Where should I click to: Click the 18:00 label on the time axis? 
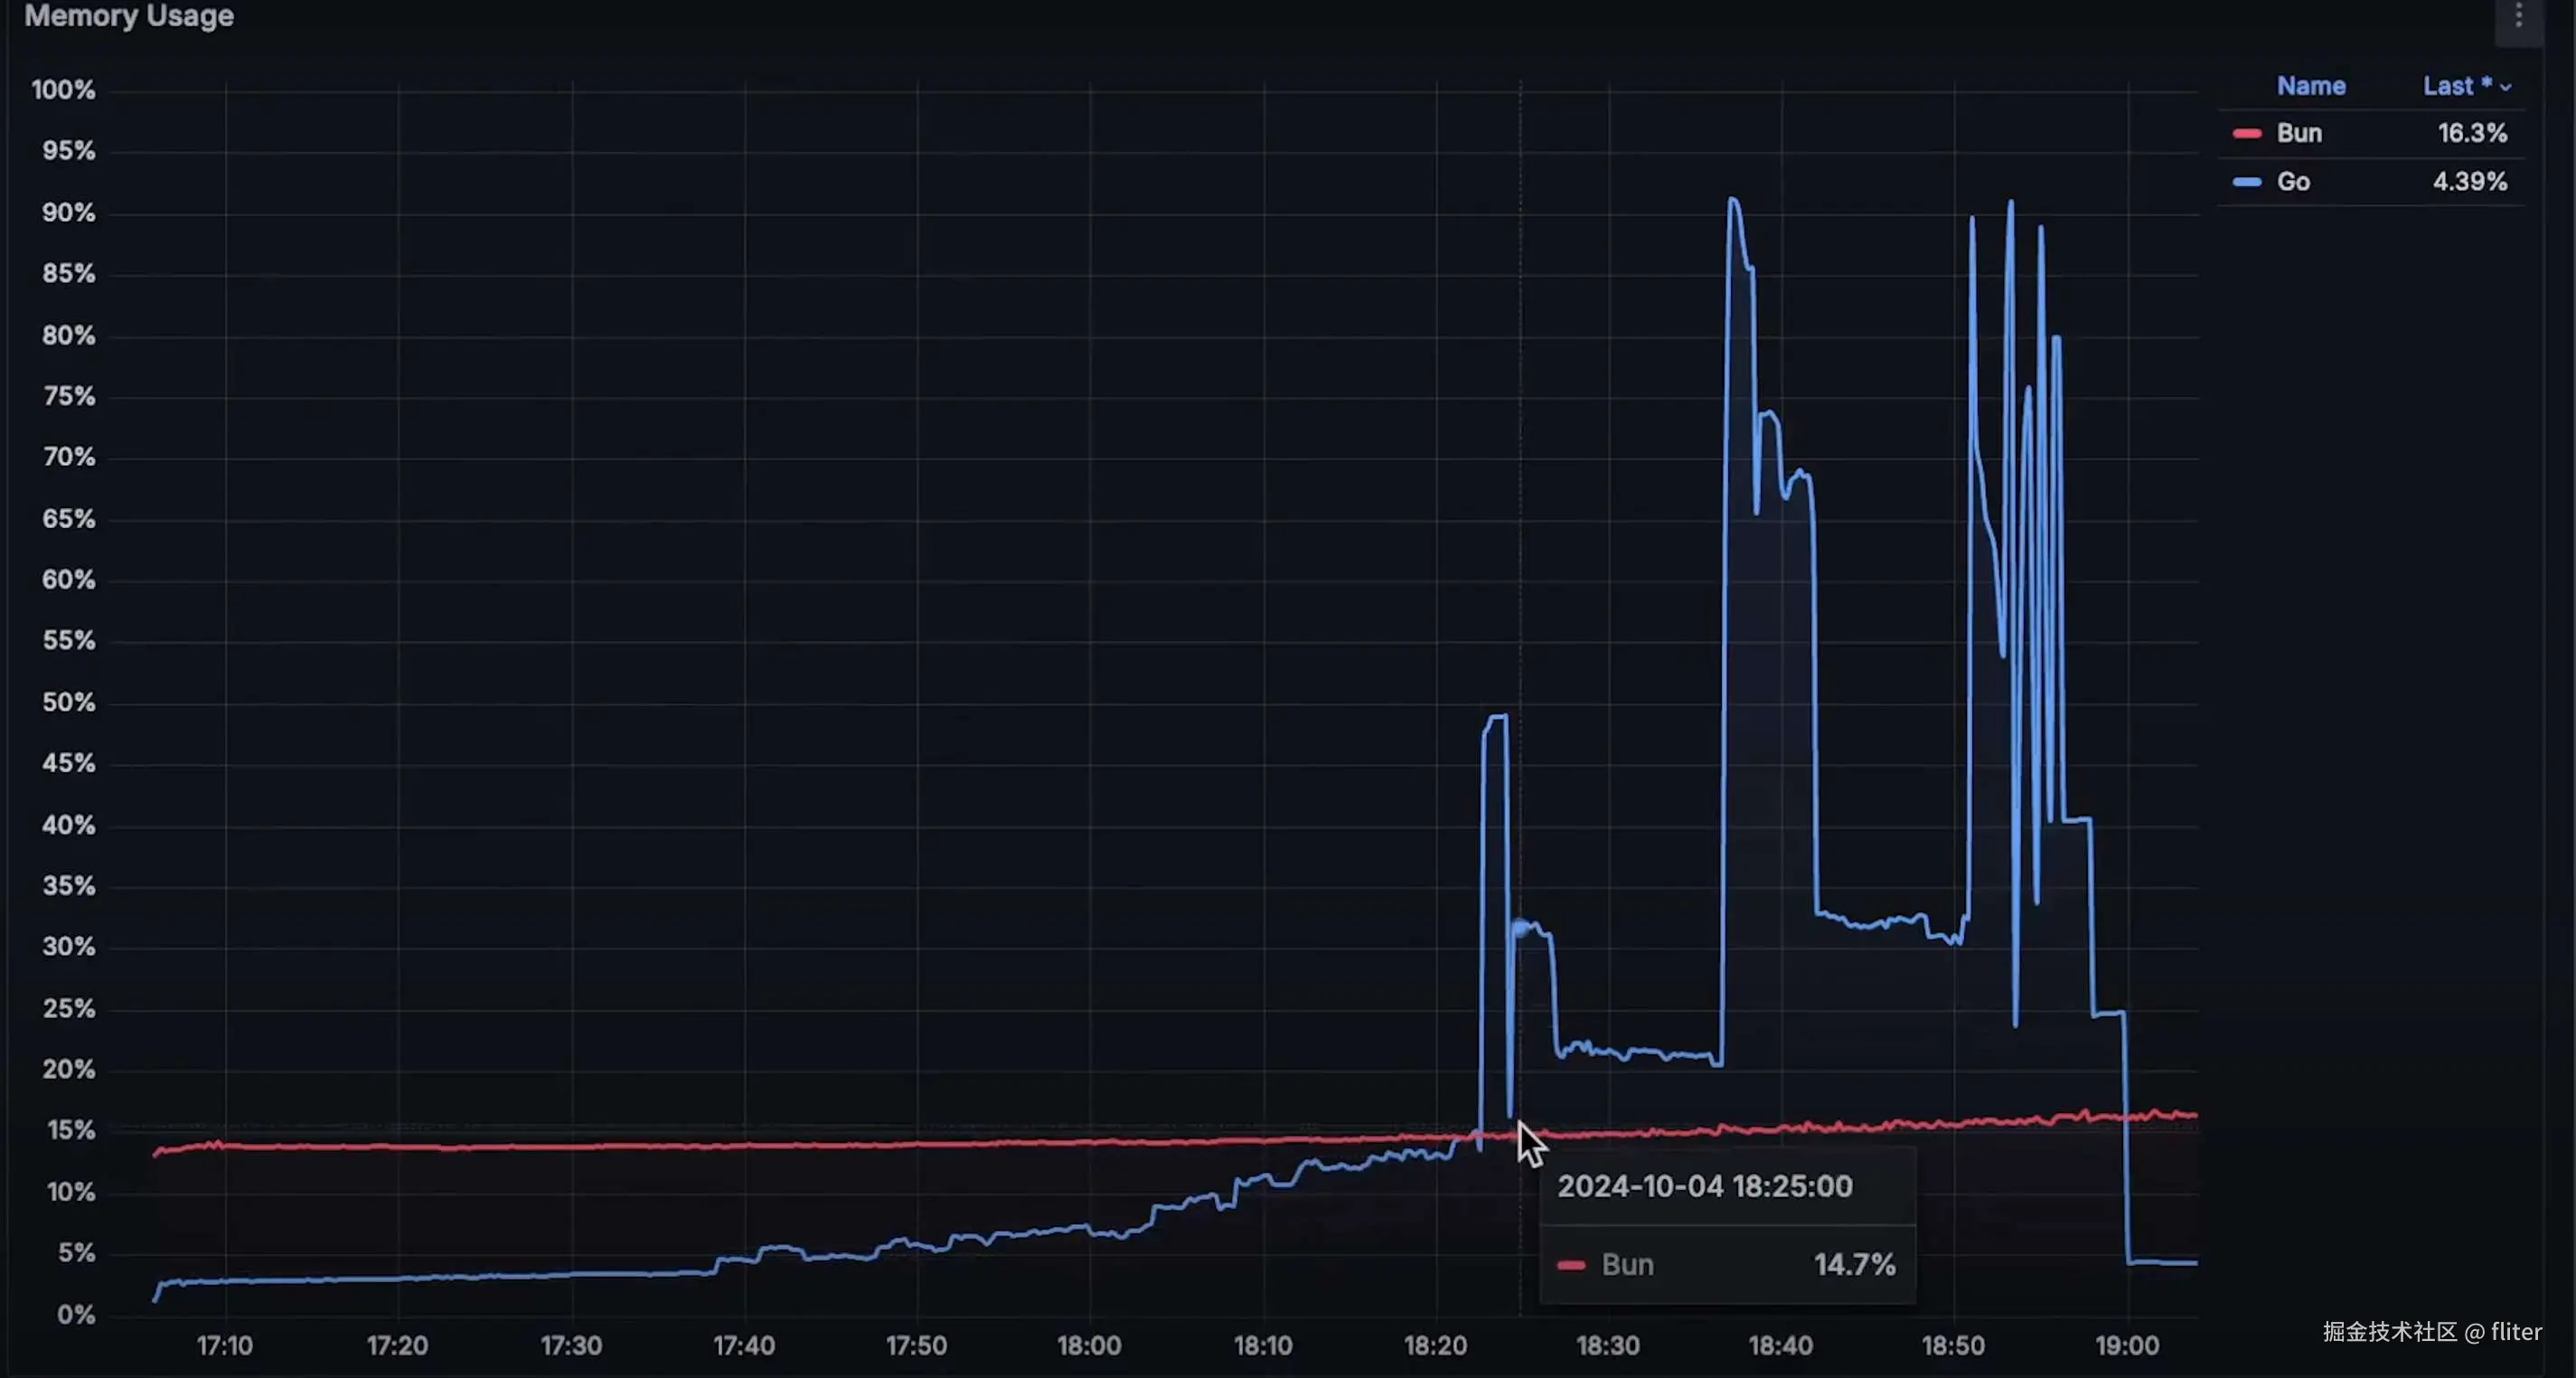click(x=1089, y=1346)
